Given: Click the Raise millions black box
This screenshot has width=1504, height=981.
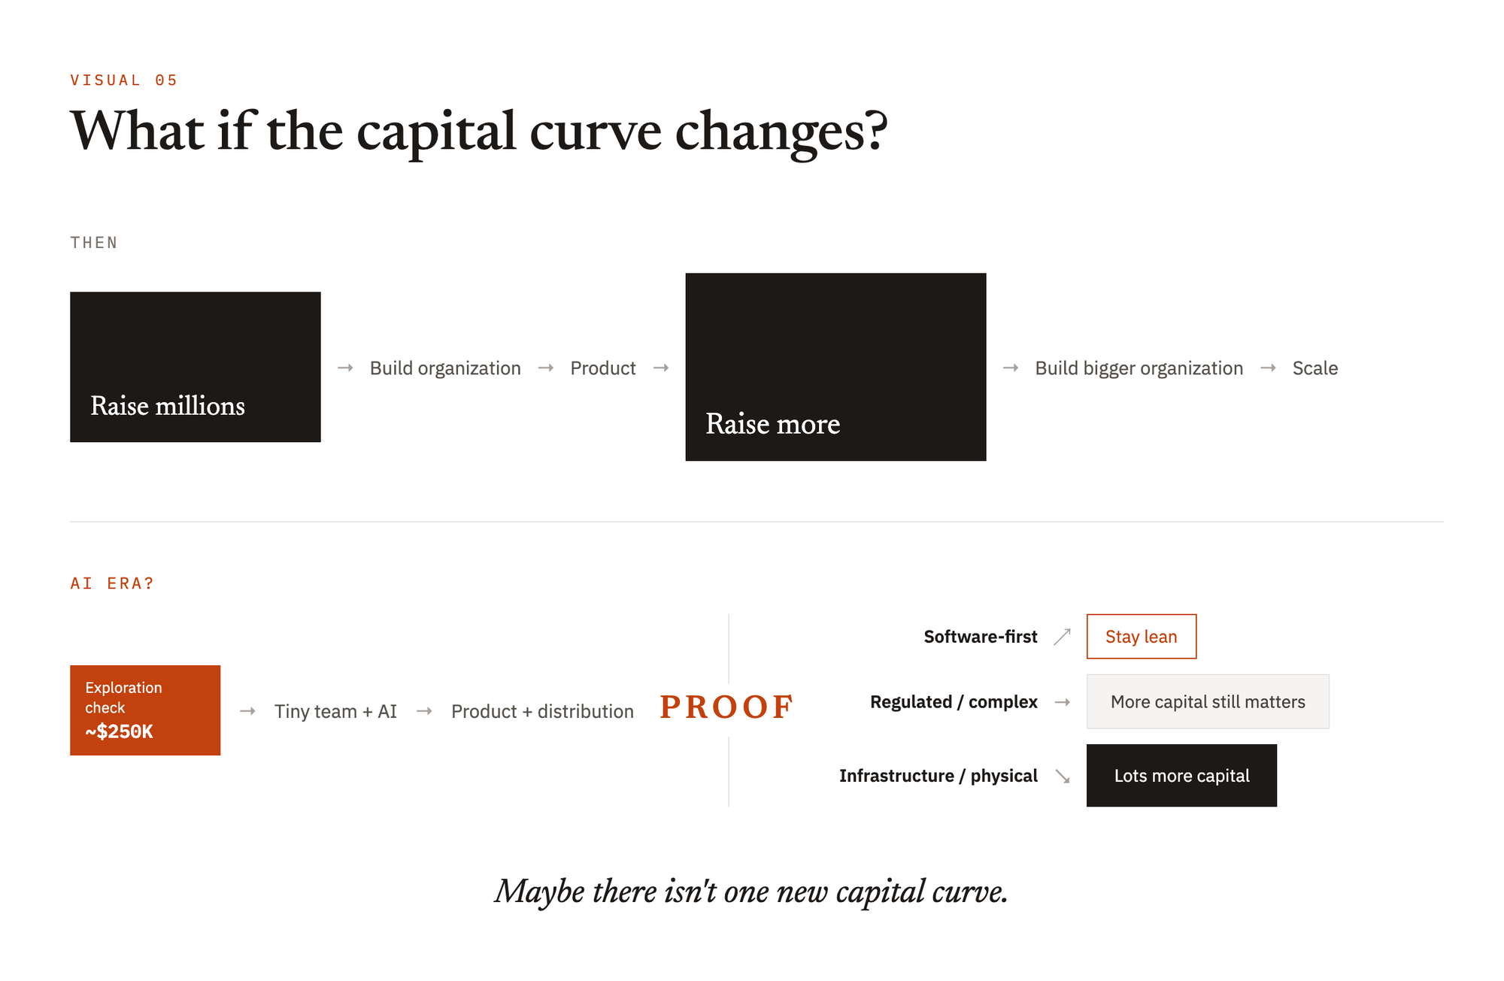Looking at the screenshot, I should tap(196, 367).
